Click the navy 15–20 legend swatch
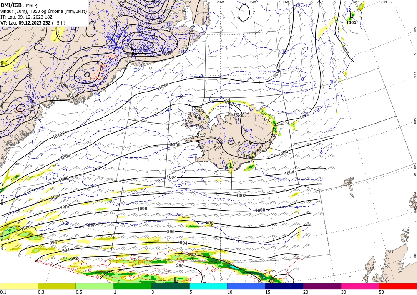The width and height of the screenshot is (417, 295). click(x=284, y=286)
